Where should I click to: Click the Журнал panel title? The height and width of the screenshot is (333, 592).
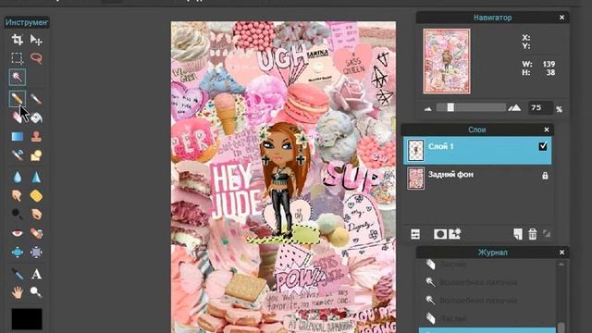(x=493, y=253)
